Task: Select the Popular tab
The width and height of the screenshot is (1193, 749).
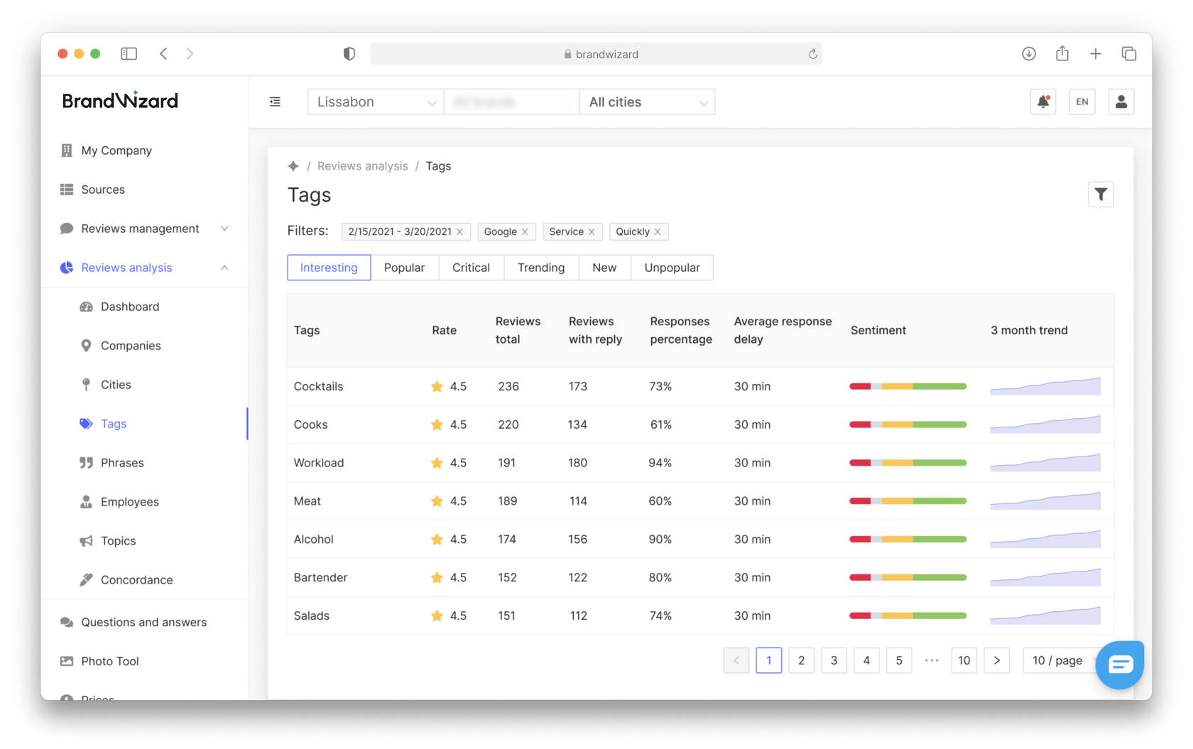Action: coord(404,268)
